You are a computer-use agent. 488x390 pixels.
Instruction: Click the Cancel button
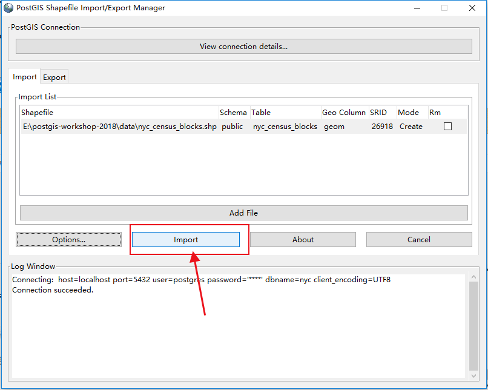tap(419, 240)
